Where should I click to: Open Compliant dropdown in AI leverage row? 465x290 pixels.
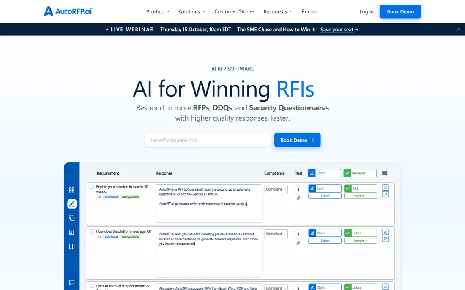276,234
